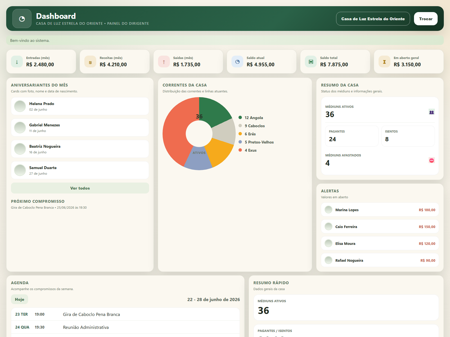Click the Isentos 8 box

[408, 136]
